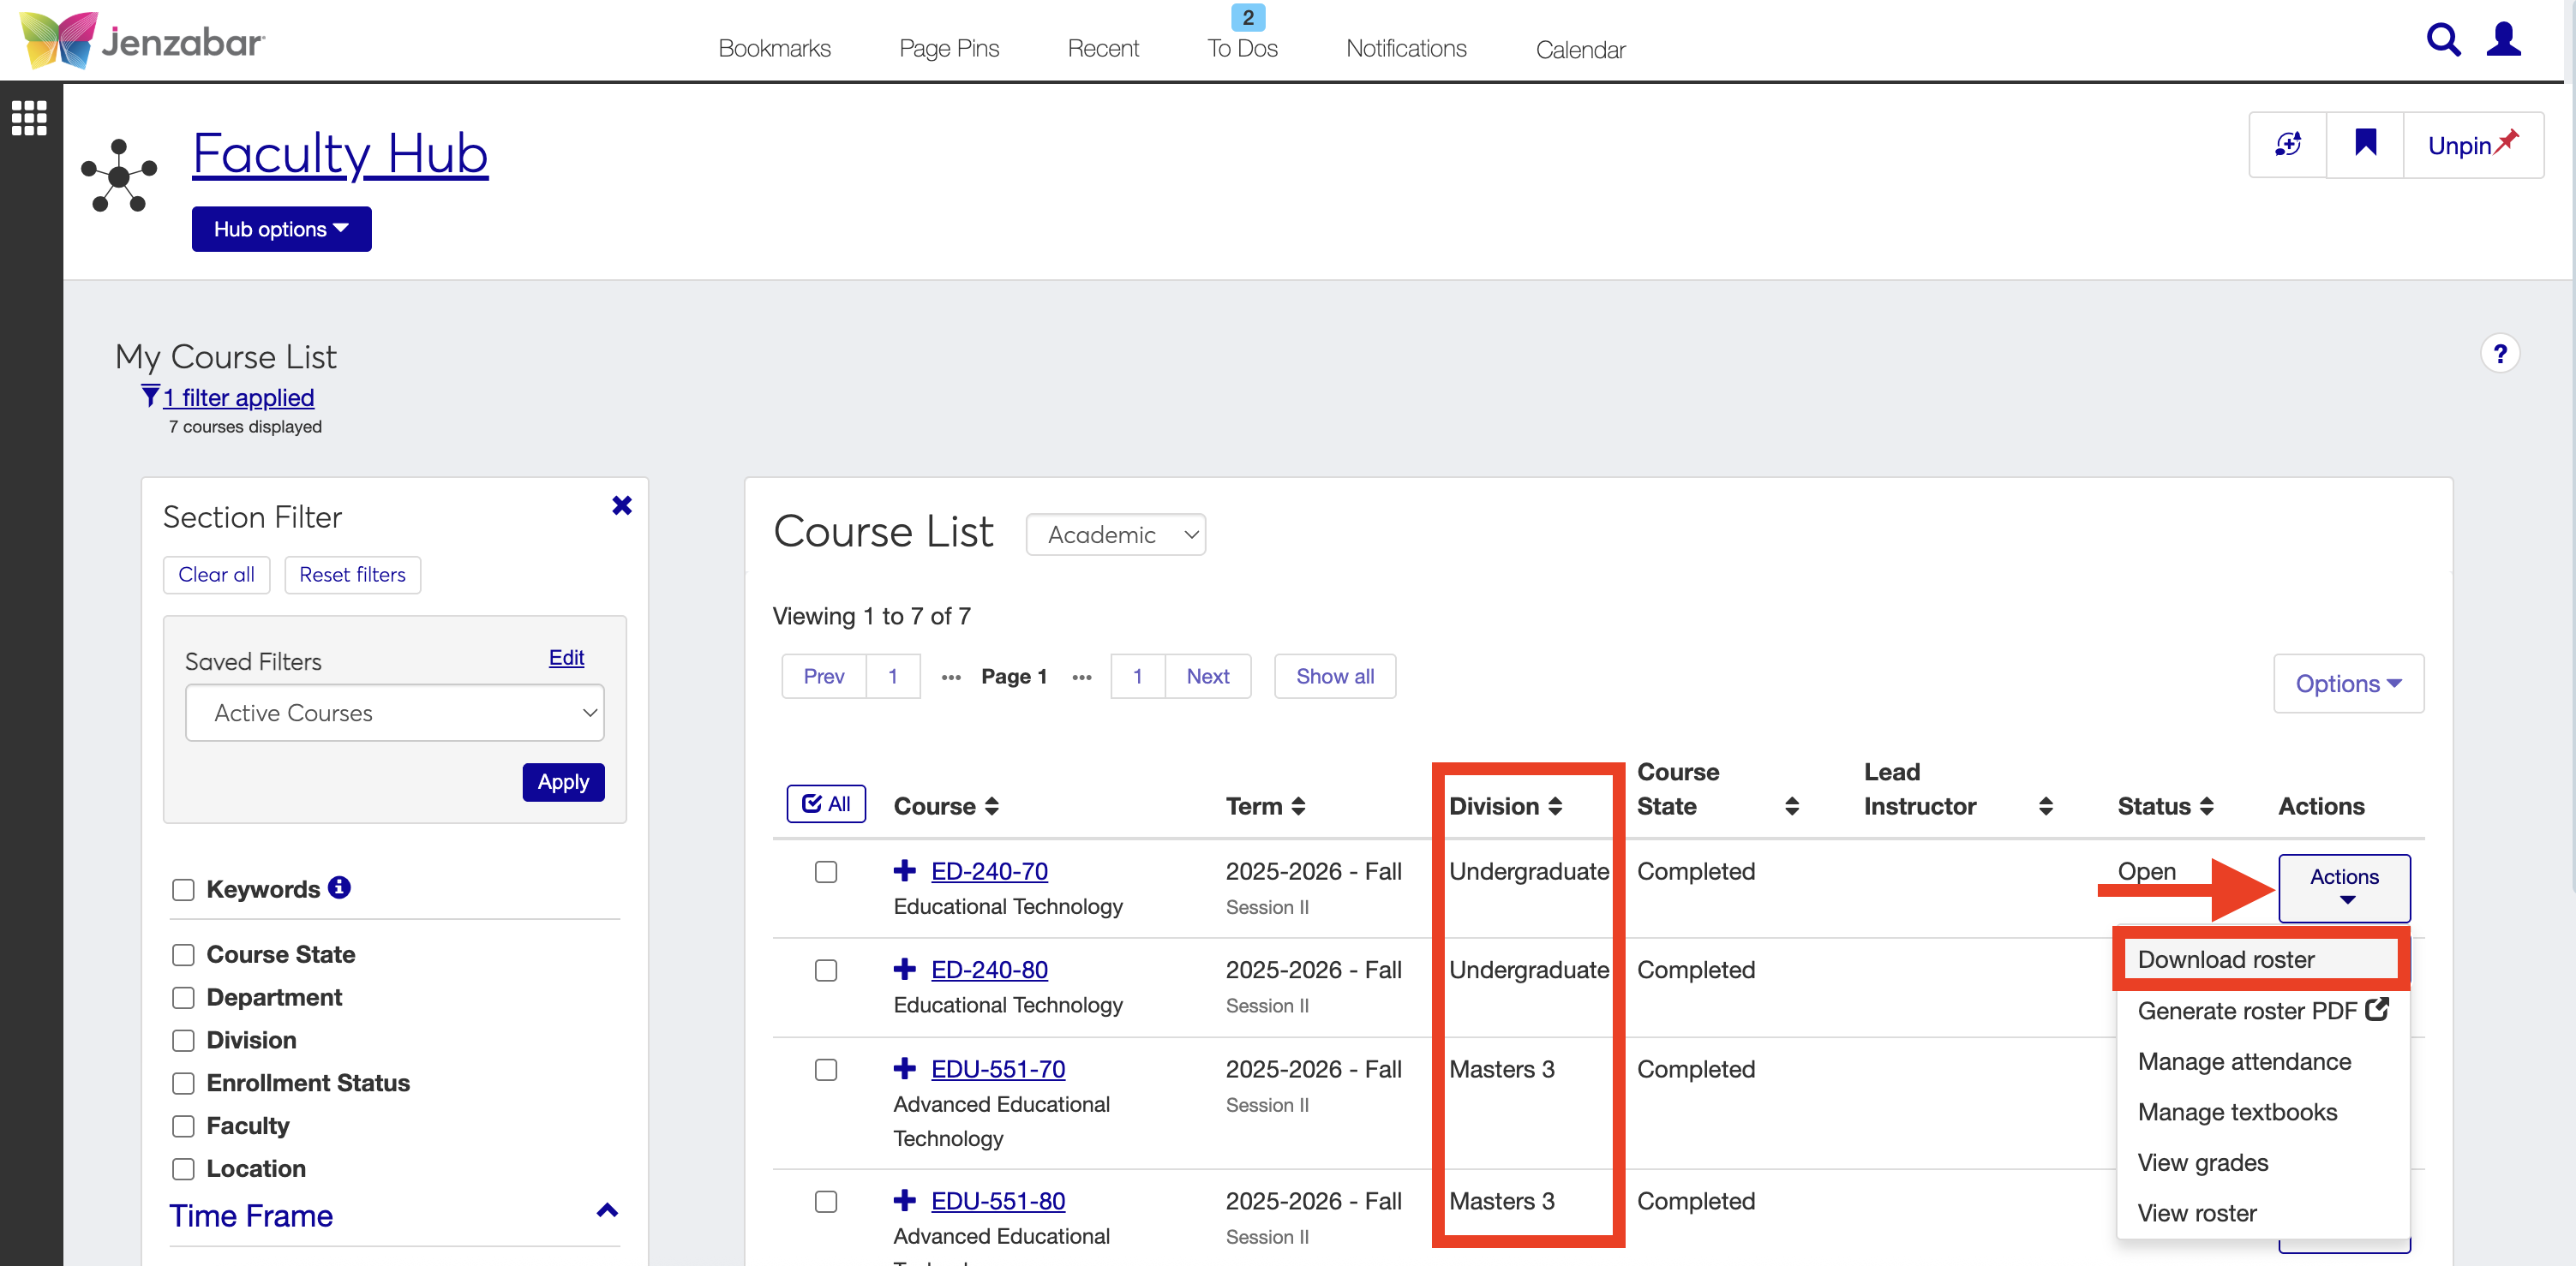Open the apps grid menu icon
The image size is (2576, 1266).
tap(29, 118)
